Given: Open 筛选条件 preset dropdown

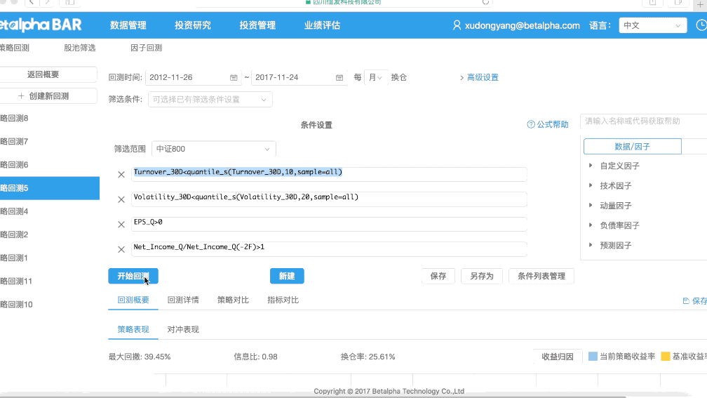Looking at the screenshot, I should pyautogui.click(x=210, y=100).
